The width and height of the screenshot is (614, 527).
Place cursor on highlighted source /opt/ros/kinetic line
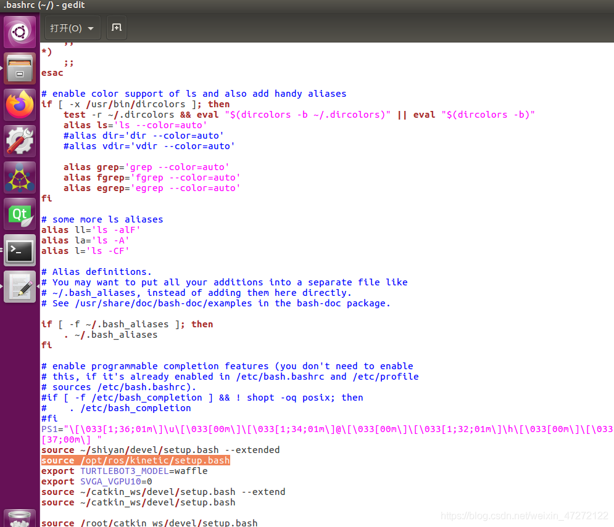[136, 460]
